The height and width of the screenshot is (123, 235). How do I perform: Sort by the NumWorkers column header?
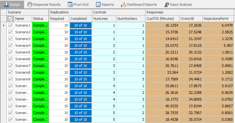pyautogui.click(x=131, y=19)
